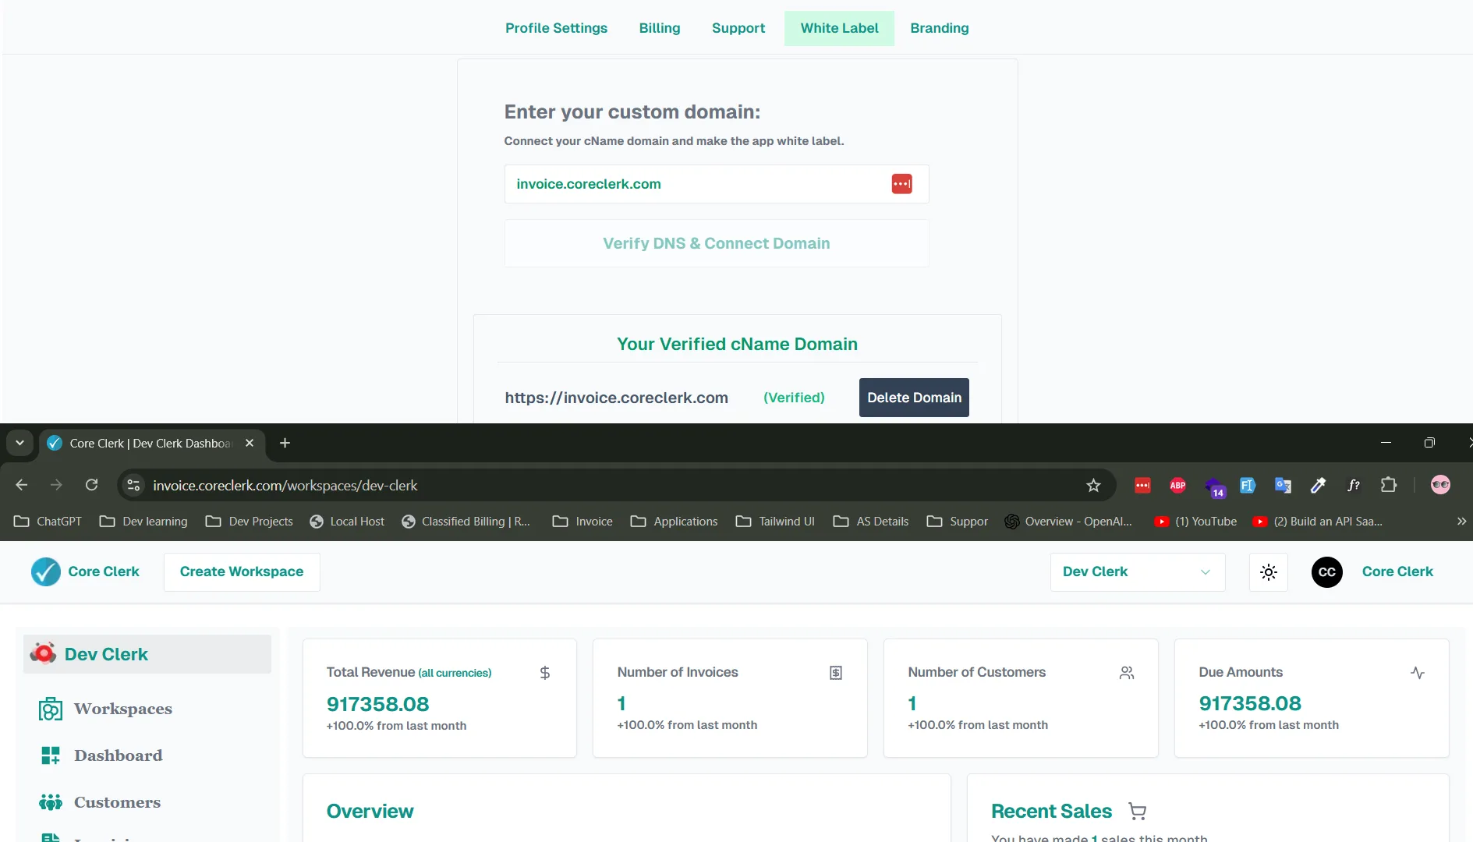Open the Dev learning bookmark folder
Image resolution: width=1473 pixels, height=842 pixels.
click(x=143, y=522)
